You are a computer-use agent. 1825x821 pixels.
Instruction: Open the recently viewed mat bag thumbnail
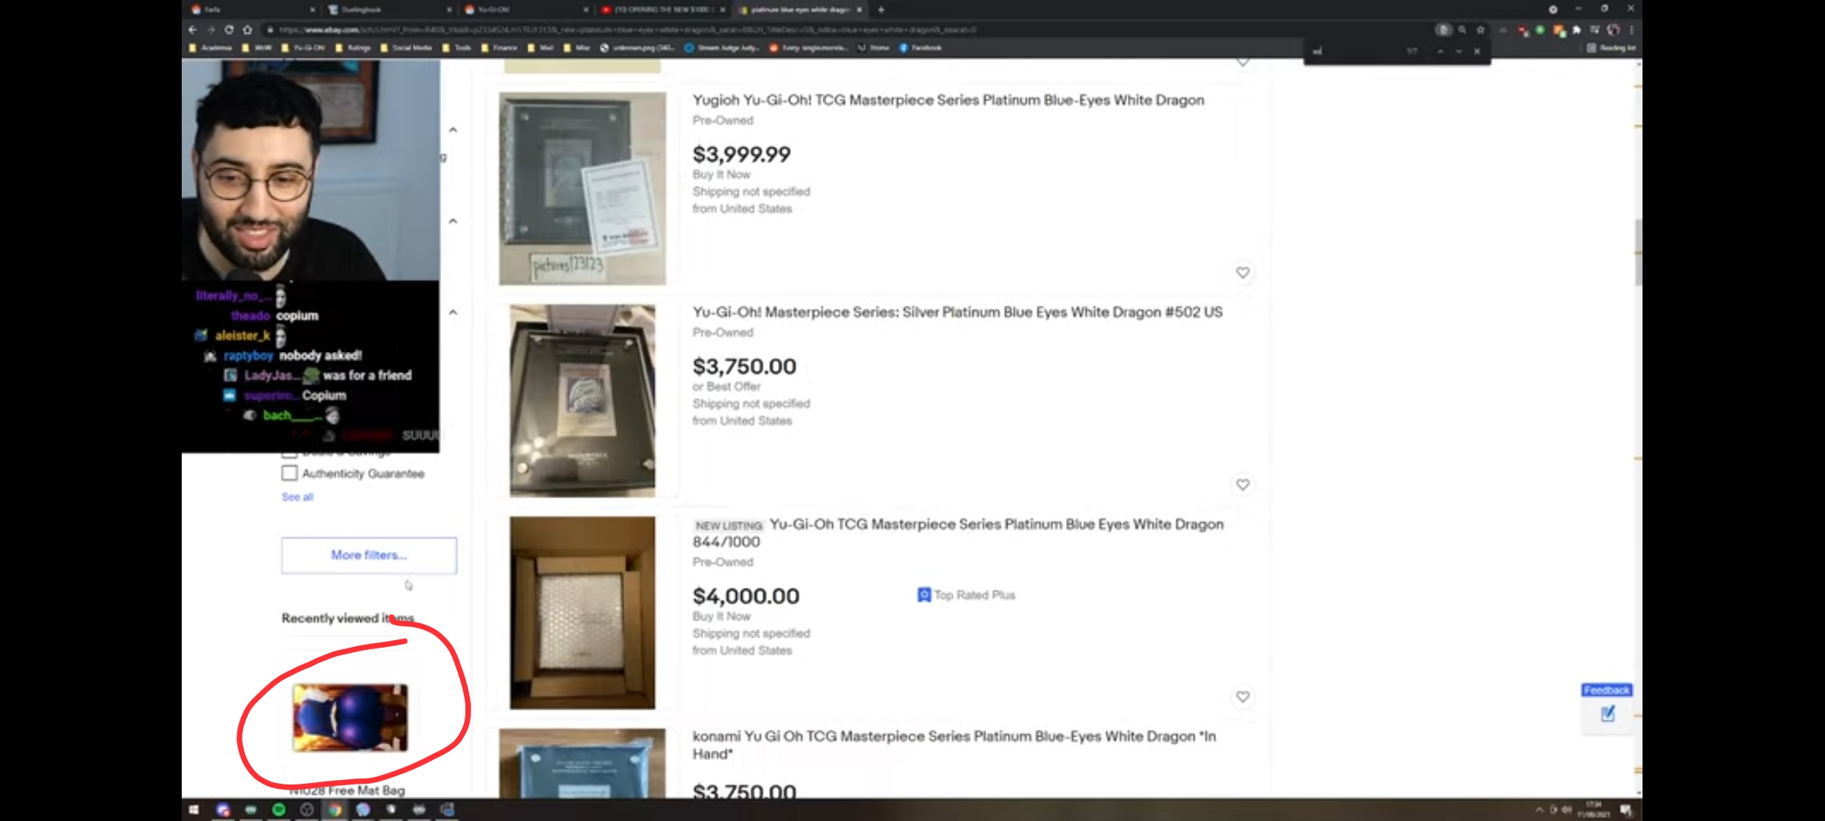click(350, 717)
